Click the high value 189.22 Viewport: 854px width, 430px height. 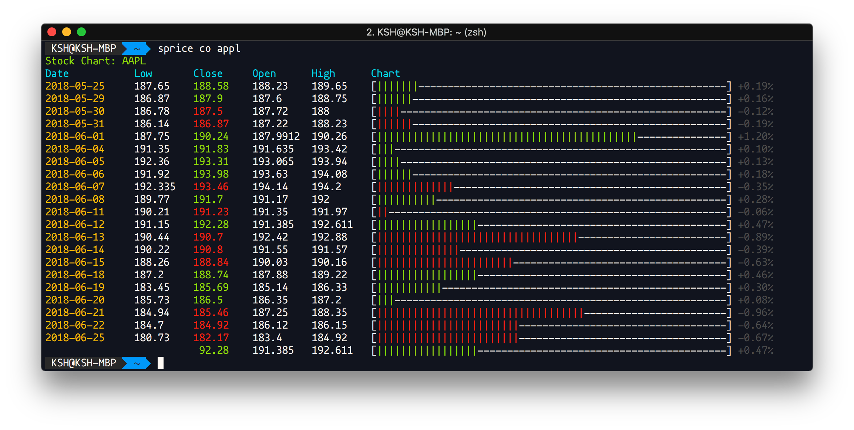[329, 275]
